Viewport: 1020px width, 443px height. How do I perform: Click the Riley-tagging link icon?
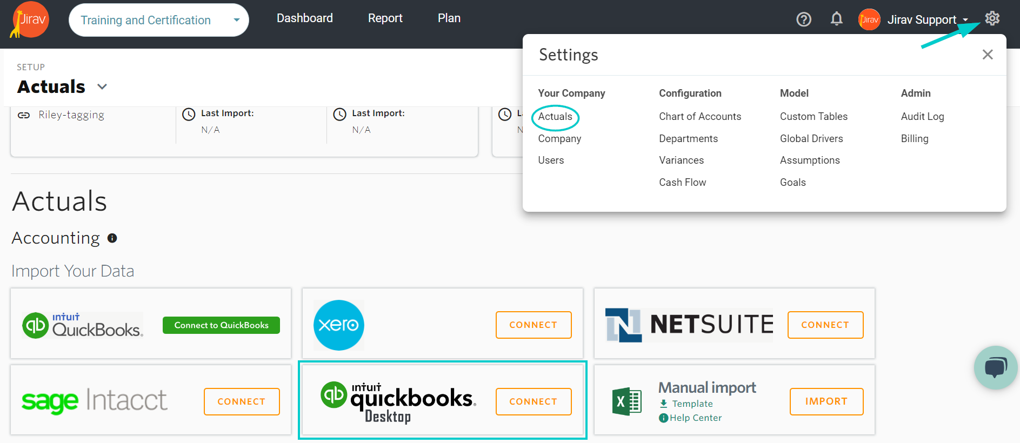pos(24,115)
